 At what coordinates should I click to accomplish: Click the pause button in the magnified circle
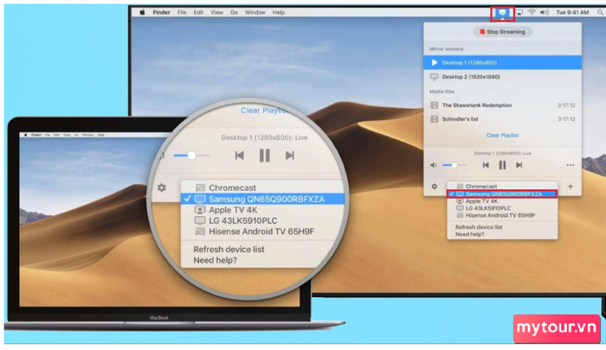265,156
